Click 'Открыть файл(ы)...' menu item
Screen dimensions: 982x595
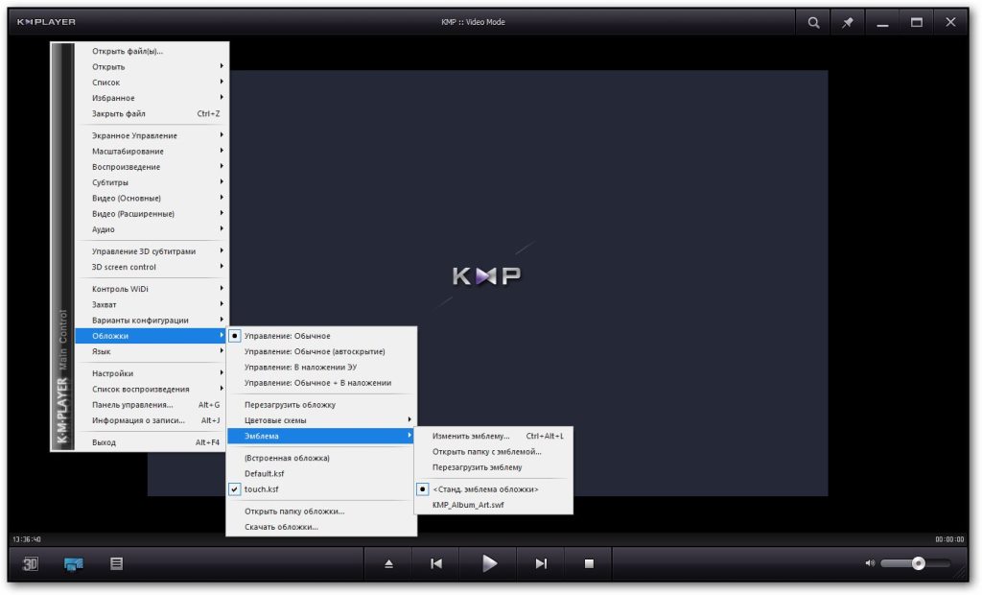[x=128, y=51]
